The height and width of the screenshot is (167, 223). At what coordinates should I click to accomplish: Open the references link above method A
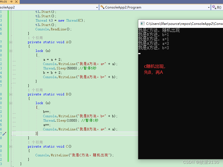pyautogui.click(x=35, y=38)
